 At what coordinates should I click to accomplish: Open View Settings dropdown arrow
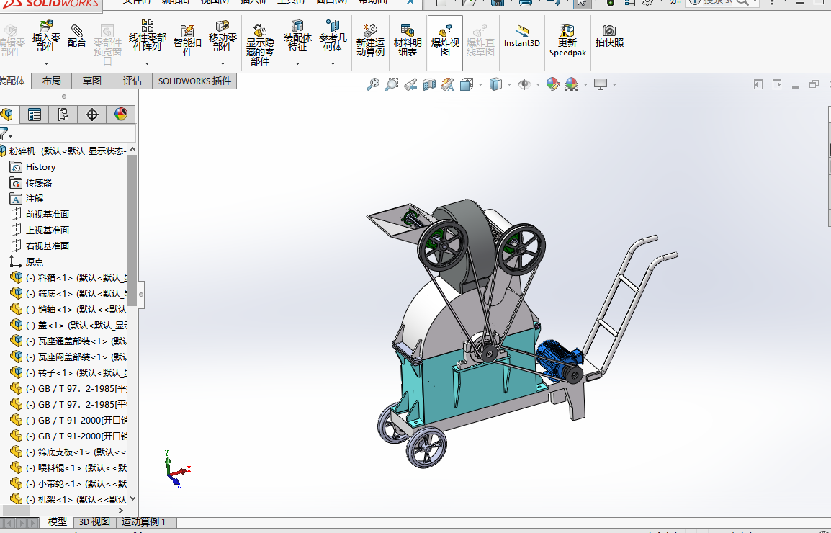click(x=615, y=84)
